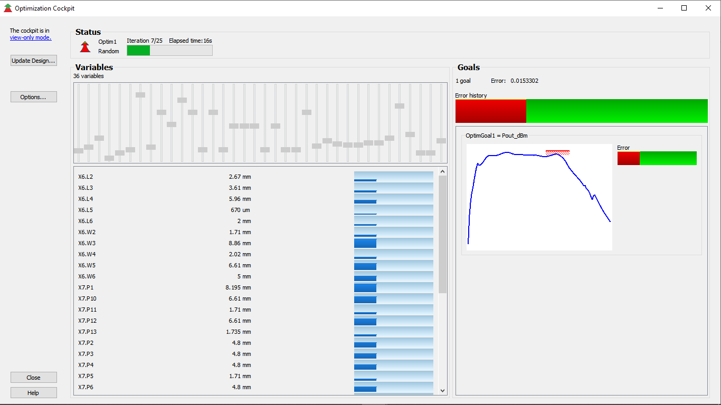Click the Optim1 red-green arrow status icon
721x405 pixels.
pyautogui.click(x=85, y=46)
